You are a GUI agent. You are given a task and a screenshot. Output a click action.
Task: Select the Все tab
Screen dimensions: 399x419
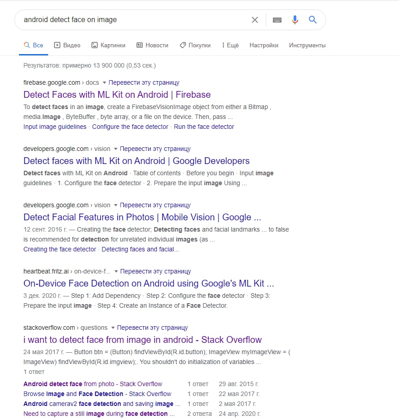pos(33,45)
